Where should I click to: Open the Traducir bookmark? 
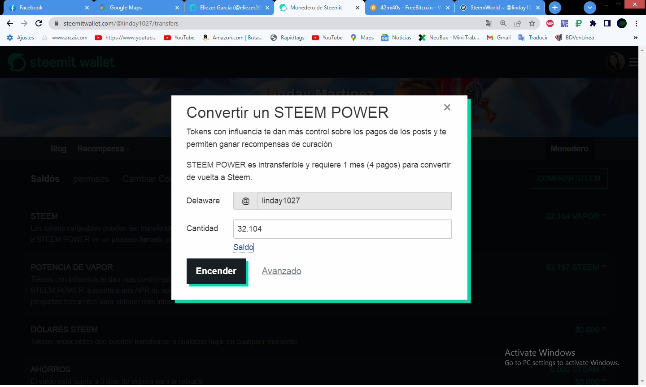tap(533, 38)
